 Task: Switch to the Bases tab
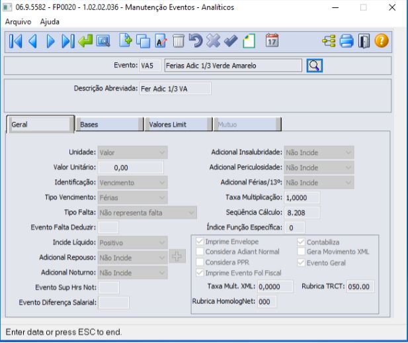tap(109, 124)
